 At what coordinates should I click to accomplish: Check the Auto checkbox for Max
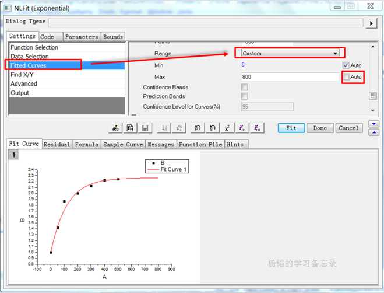point(346,77)
